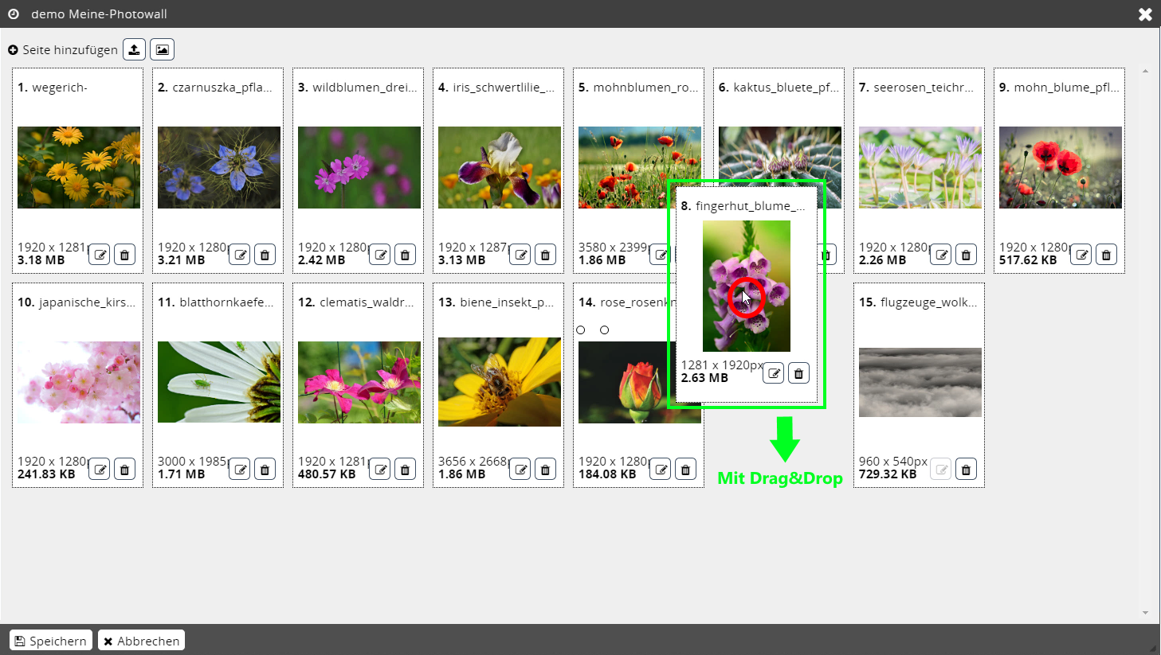
Task: Select first radio button in rose_rosenk card
Action: 581,329
